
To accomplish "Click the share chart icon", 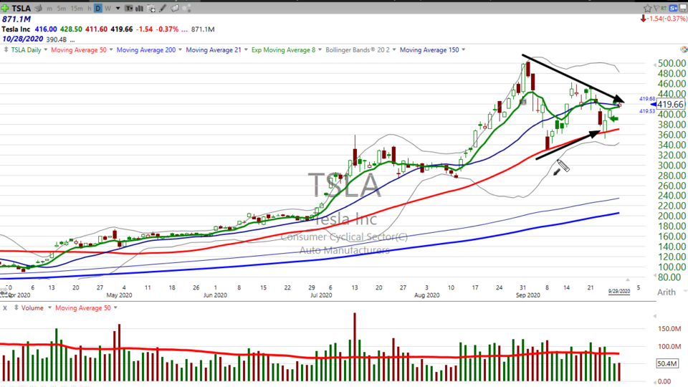I will [186, 8].
